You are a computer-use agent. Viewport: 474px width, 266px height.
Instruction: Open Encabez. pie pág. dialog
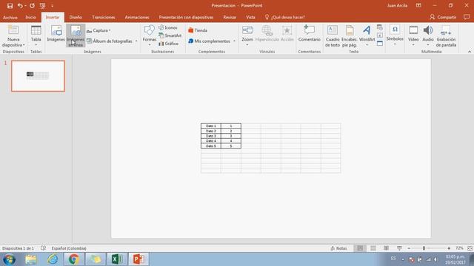click(x=350, y=36)
